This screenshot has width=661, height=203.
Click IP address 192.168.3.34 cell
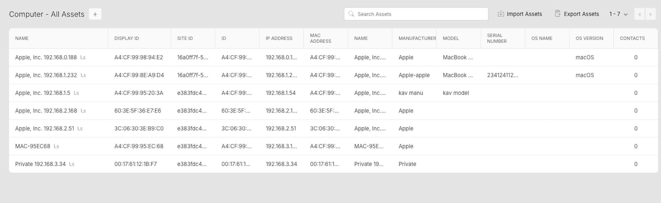[x=281, y=164]
